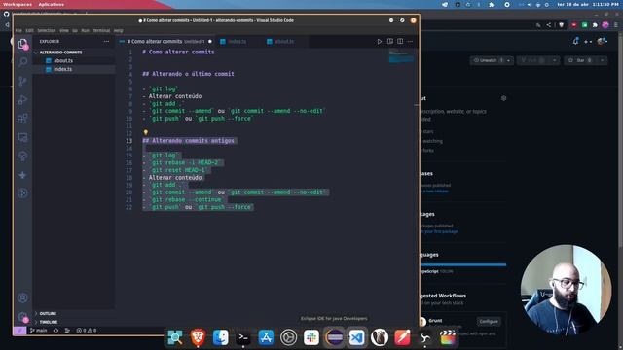Open the terminal from the dock
623x350 pixels.
[x=243, y=337]
